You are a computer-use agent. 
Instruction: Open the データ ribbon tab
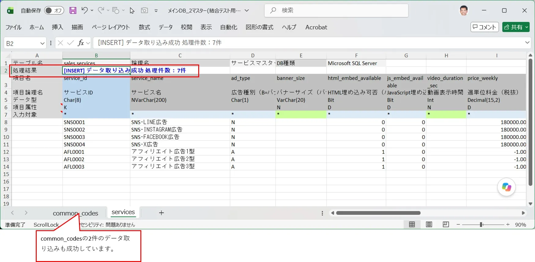pyautogui.click(x=165, y=27)
